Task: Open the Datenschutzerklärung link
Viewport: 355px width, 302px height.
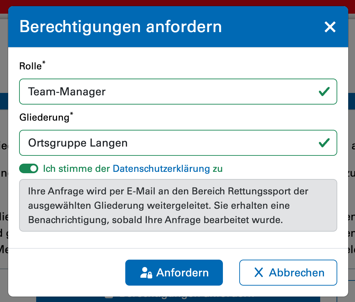Action: pyautogui.click(x=161, y=168)
